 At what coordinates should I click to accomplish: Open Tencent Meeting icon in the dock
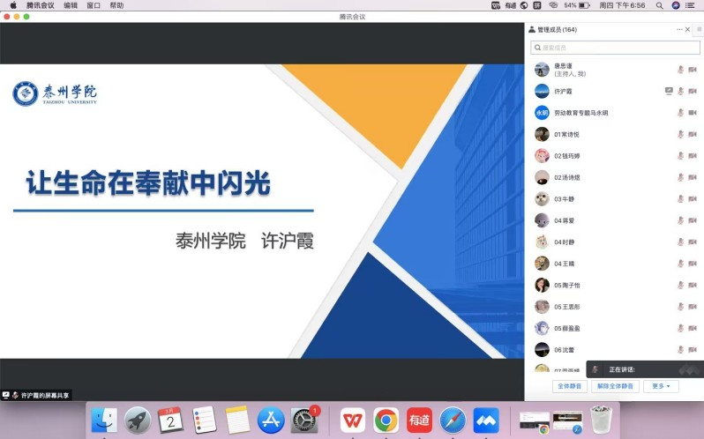[486, 420]
